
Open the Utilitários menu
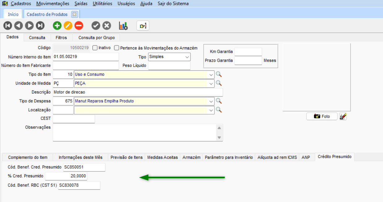(x=102, y=4)
